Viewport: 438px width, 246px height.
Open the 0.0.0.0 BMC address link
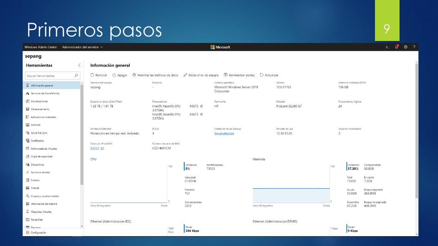point(95,148)
